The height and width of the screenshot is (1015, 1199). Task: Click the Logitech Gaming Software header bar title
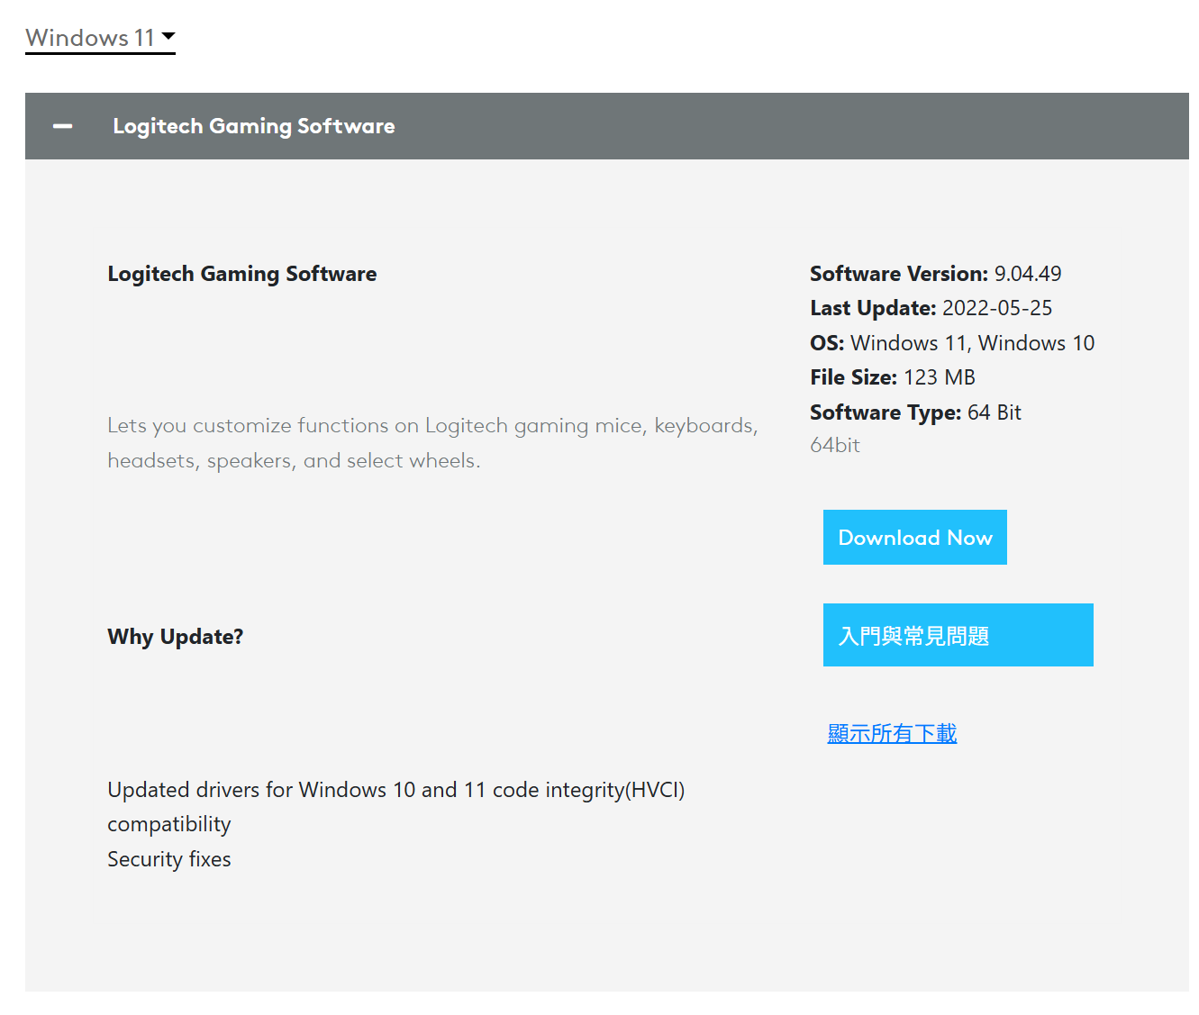[253, 126]
